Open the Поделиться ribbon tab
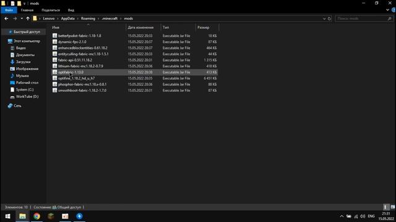This screenshot has height=222, width=396. [x=51, y=10]
